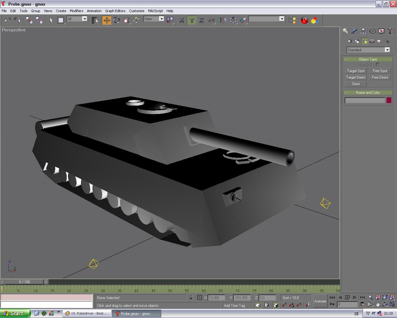Choose the Geometry sphere category icon
Image resolution: width=397 pixels, height=318 pixels.
[x=350, y=41]
